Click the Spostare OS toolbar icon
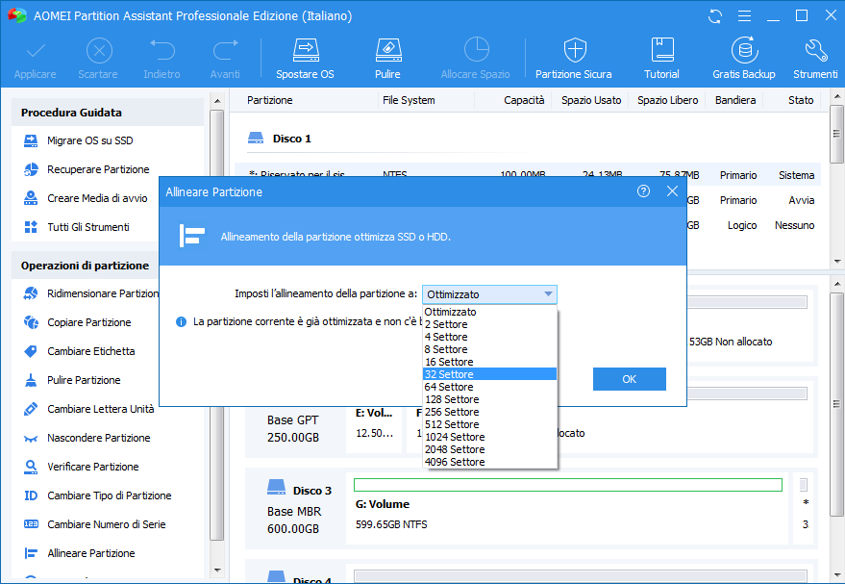 [305, 50]
